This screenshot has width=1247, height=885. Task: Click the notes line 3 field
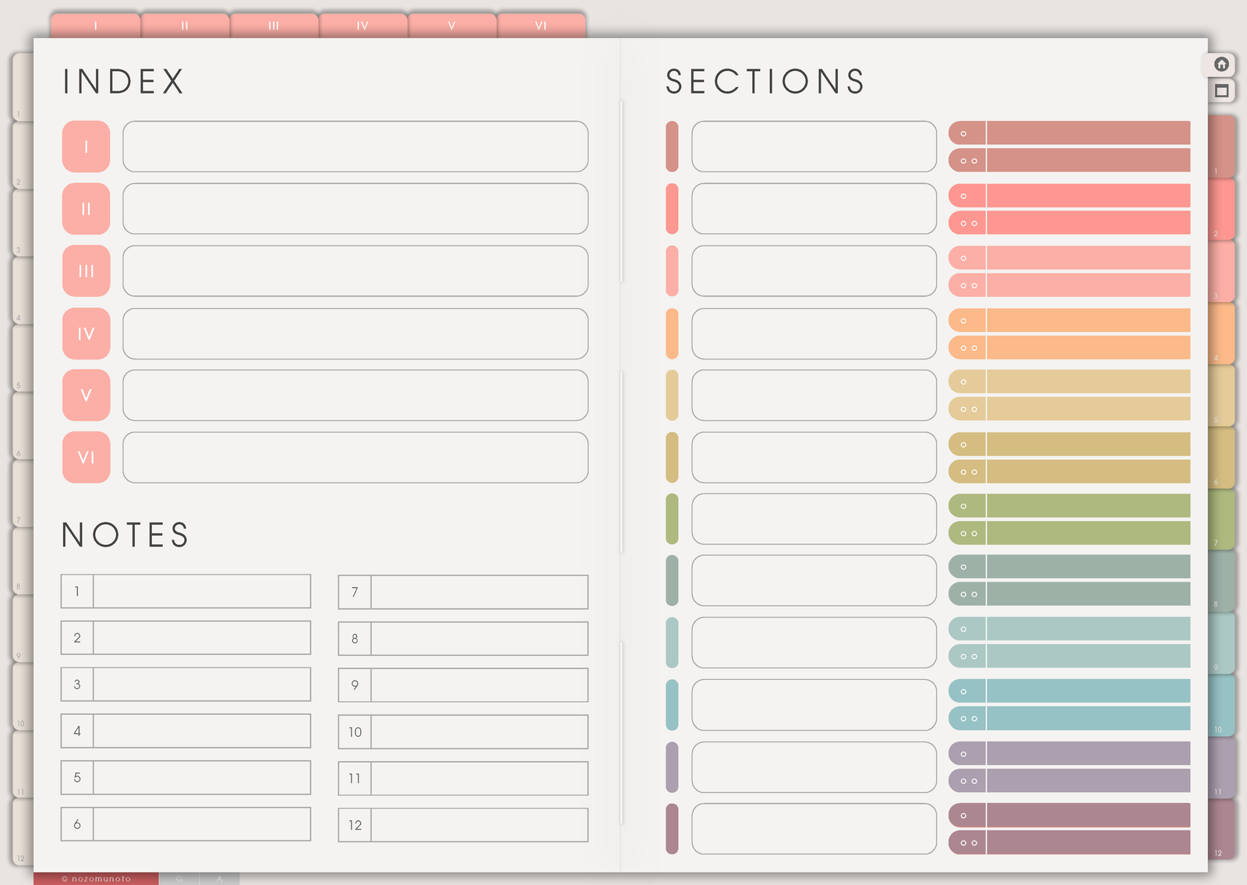202,684
